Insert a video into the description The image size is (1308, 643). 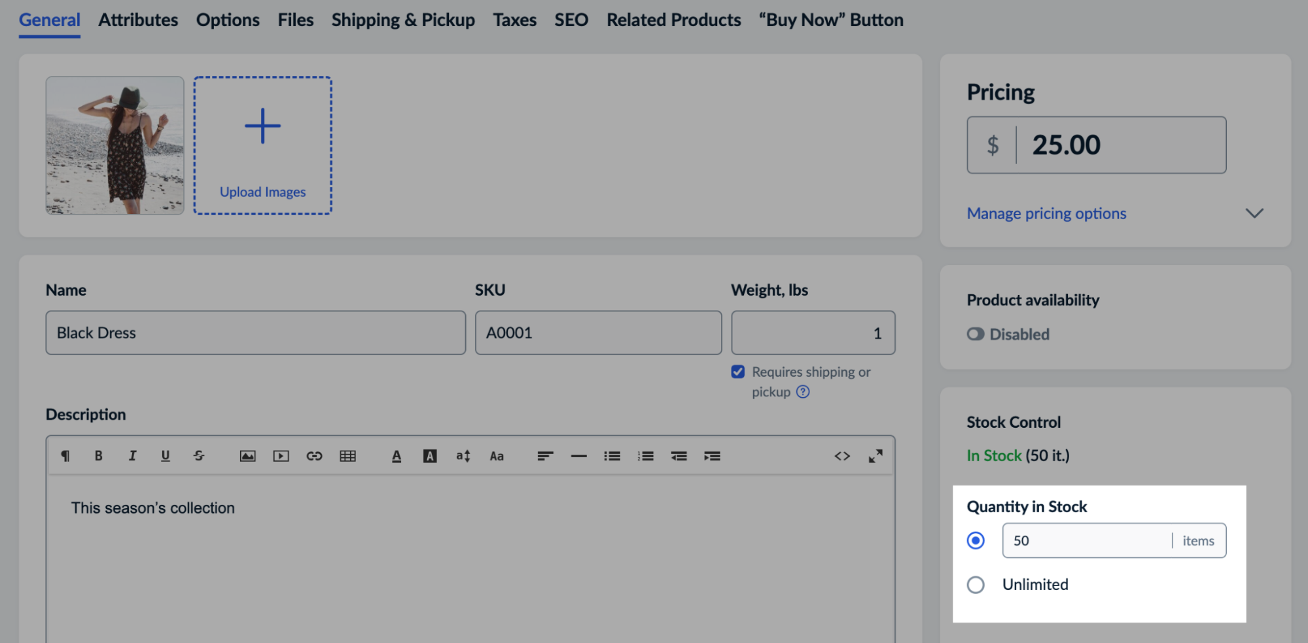pos(281,456)
